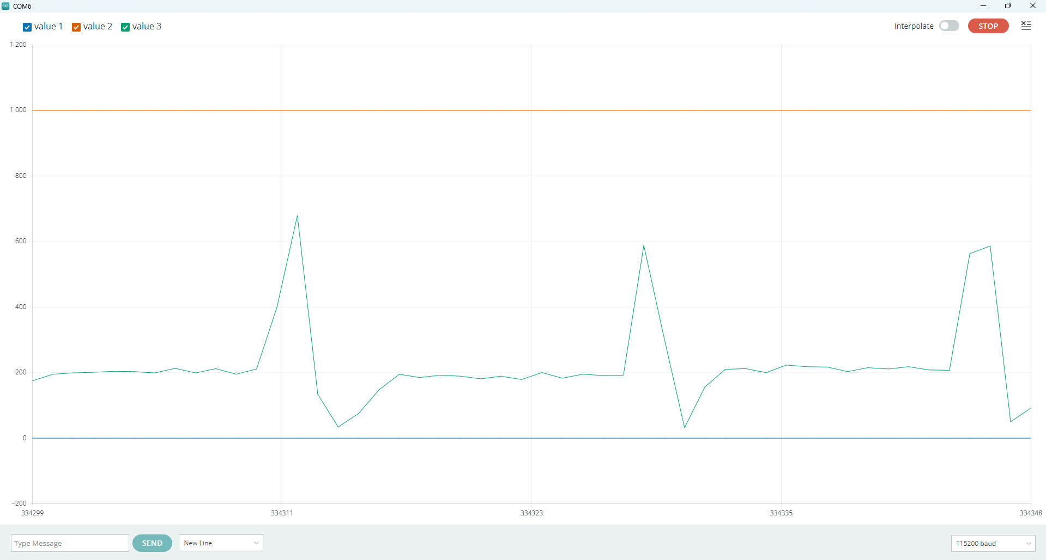Click the Arduino app icon in title bar
The width and height of the screenshot is (1046, 560).
pyautogui.click(x=5, y=6)
